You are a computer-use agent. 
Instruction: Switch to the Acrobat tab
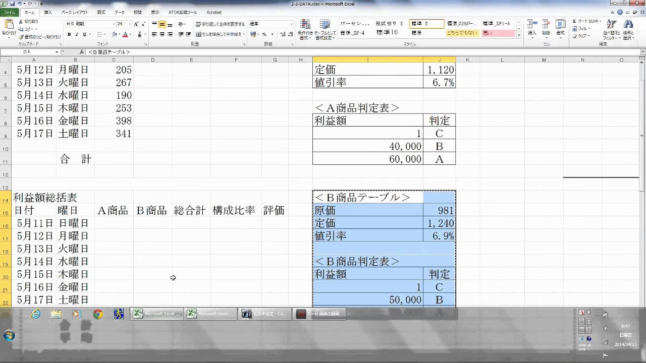[x=214, y=12]
